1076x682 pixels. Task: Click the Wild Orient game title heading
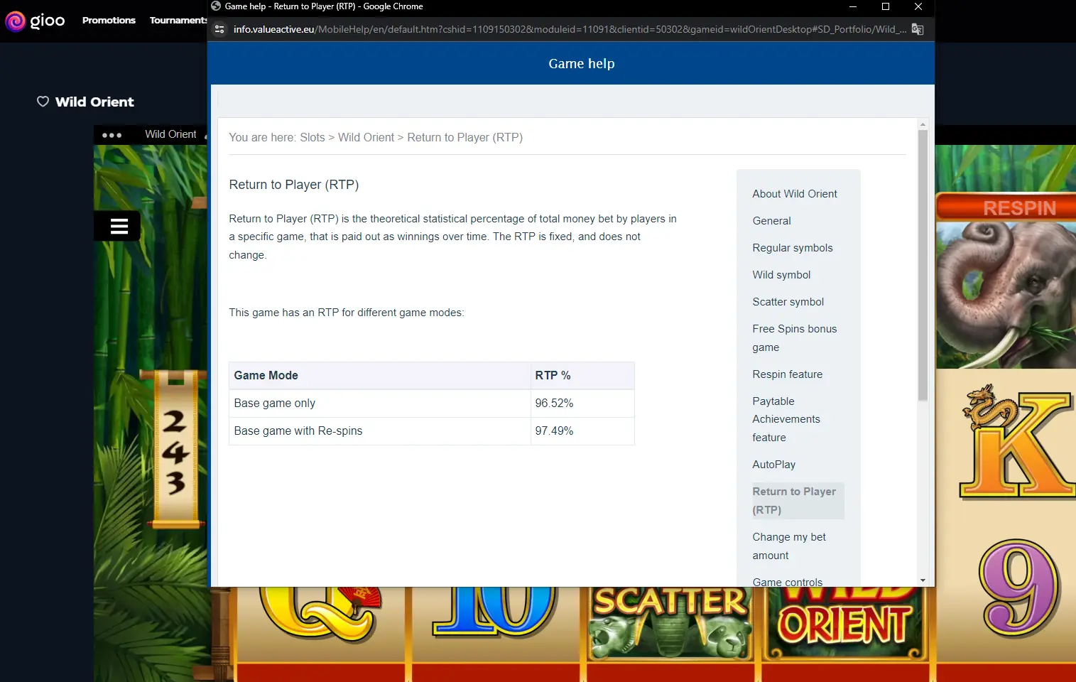(x=94, y=102)
